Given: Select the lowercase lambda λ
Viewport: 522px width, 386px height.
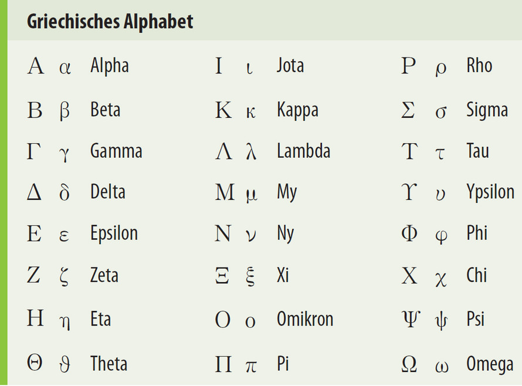Looking at the screenshot, I should click(252, 151).
